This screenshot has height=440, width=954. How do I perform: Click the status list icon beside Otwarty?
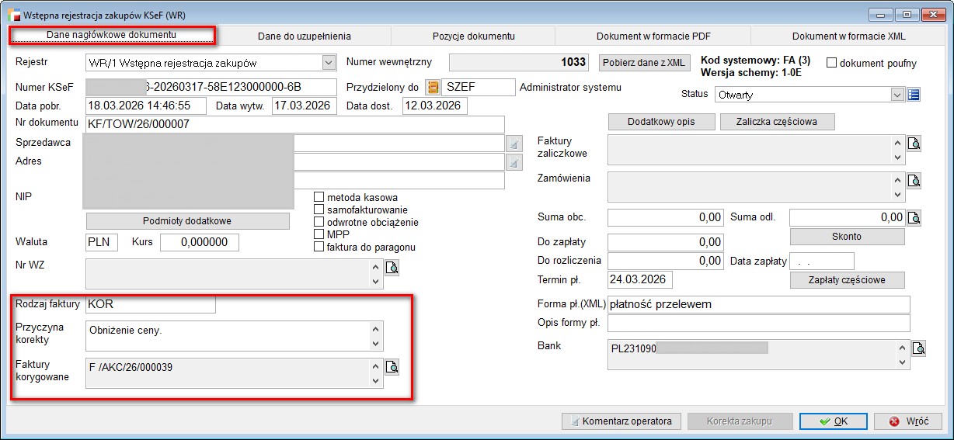(x=914, y=95)
